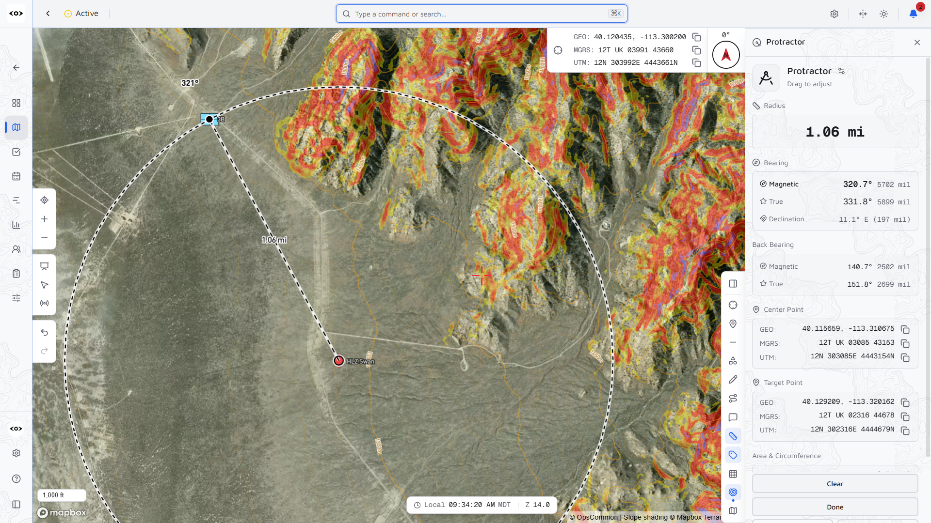Select the route path tool
The image size is (931, 523).
(x=733, y=399)
